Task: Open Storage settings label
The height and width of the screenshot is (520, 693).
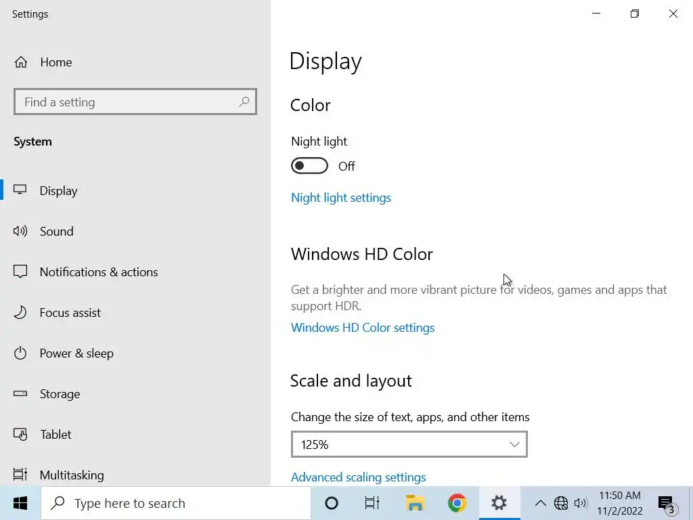Action: coord(60,394)
